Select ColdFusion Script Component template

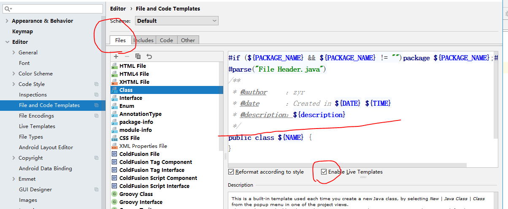[x=158, y=178]
